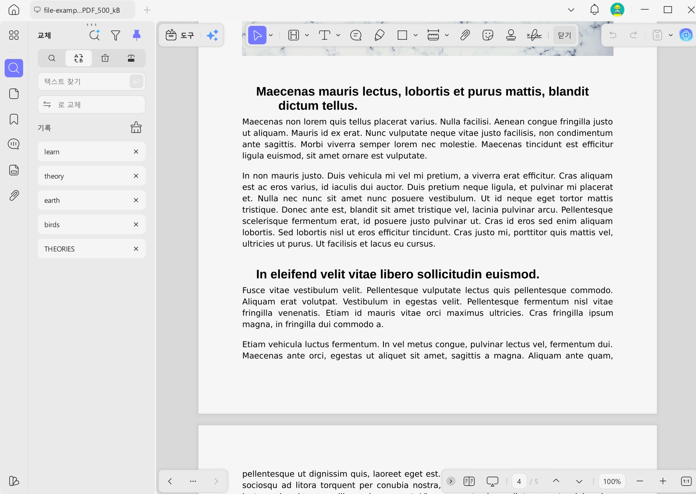Undo the last action
696x494 pixels.
pyautogui.click(x=613, y=35)
